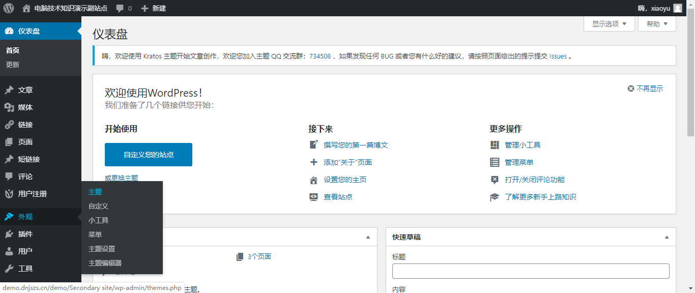This screenshot has width=695, height=293.
Task: Click the site name 电脑技术知识演示副站点
Action: (x=71, y=8)
